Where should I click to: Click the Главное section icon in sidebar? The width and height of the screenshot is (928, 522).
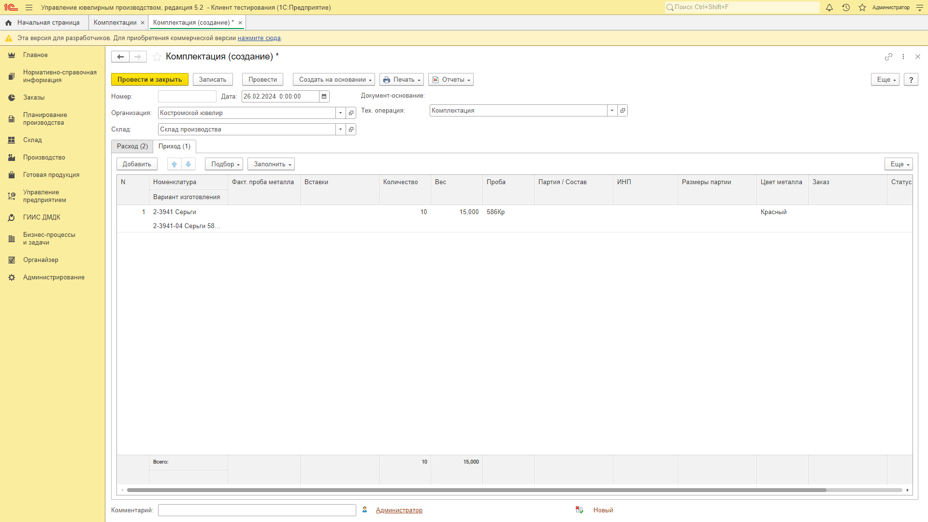click(x=12, y=55)
